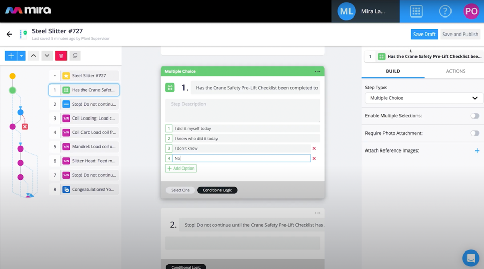The height and width of the screenshot is (269, 484).
Task: Open the chat support bubble icon
Action: (x=471, y=258)
